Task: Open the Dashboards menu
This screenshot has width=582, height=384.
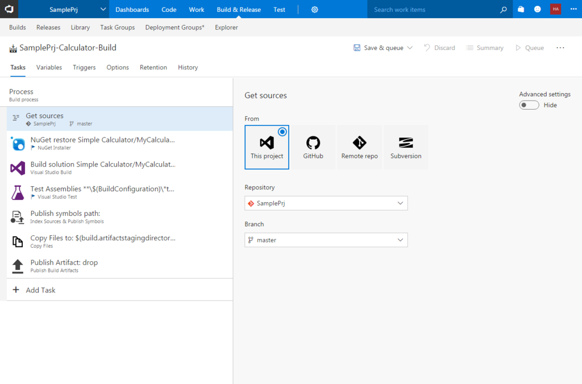Action: coord(132,10)
